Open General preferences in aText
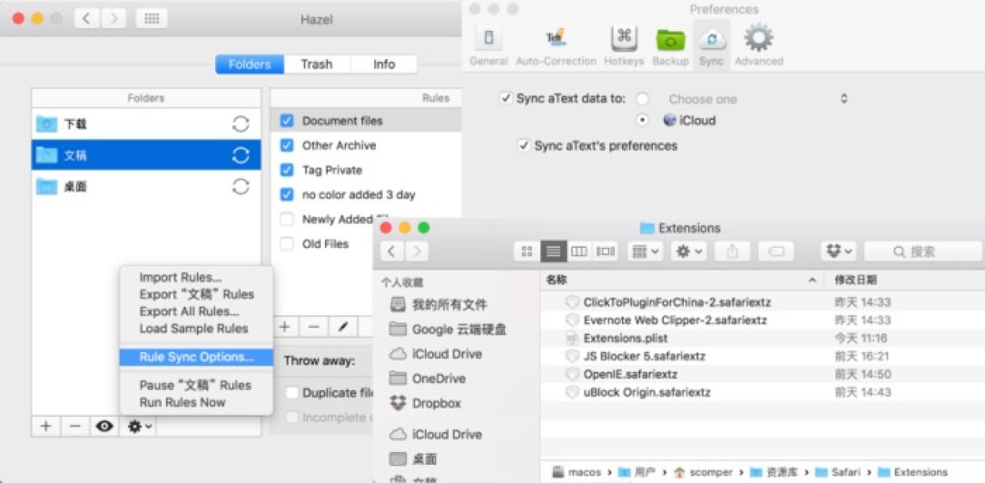Image resolution: width=985 pixels, height=483 pixels. (x=489, y=46)
